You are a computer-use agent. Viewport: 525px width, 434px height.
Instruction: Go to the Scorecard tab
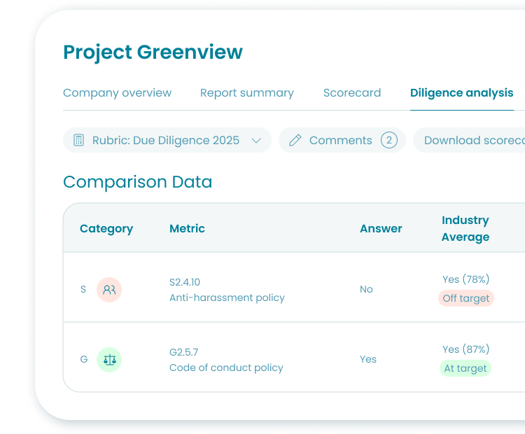(352, 93)
